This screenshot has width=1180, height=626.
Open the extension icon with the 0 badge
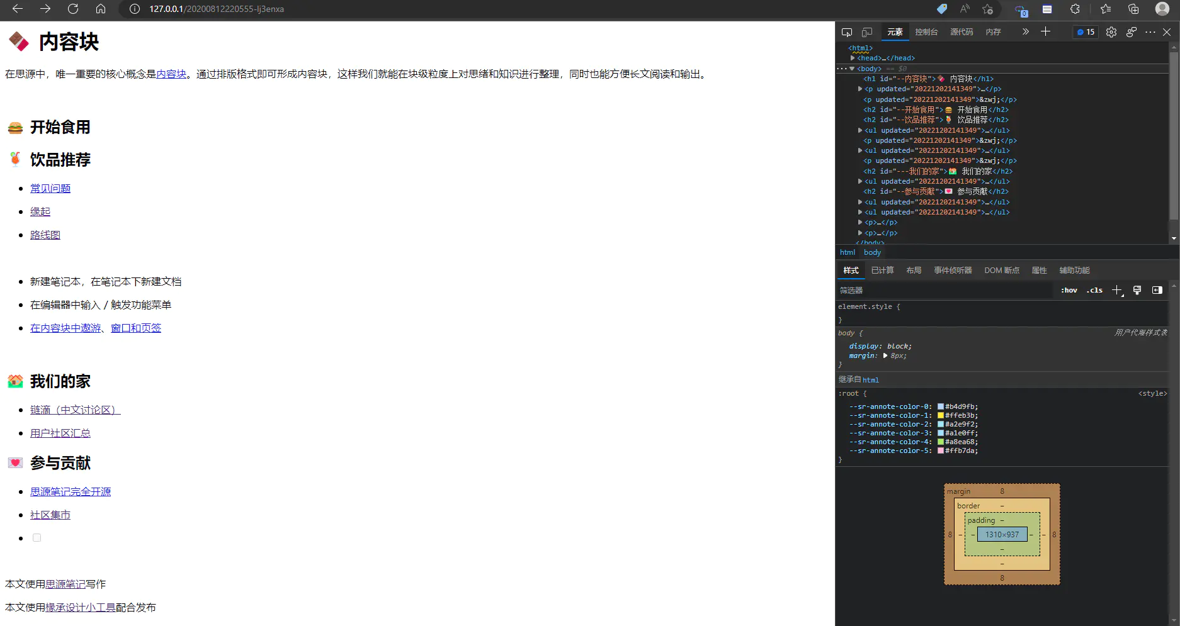(x=1021, y=9)
